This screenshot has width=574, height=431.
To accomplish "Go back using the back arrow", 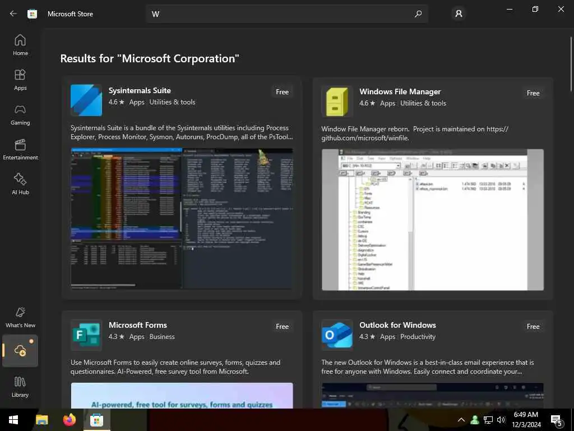I will point(13,14).
